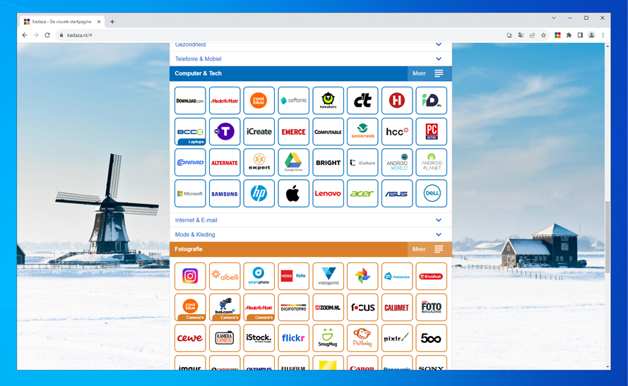
Task: Switch to the Kadaza browser tab
Action: tap(60, 22)
